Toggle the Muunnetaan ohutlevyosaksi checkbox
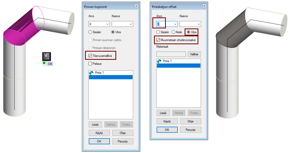This screenshot has width=290, height=153. click(x=158, y=40)
